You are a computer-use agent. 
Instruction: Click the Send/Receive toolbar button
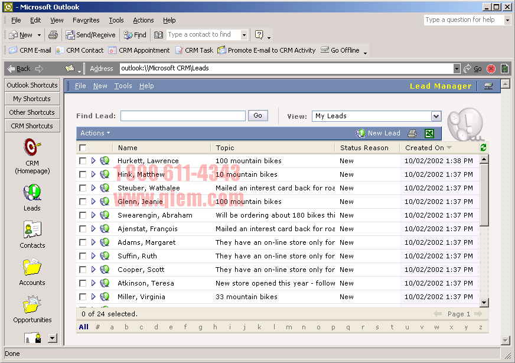click(x=90, y=34)
